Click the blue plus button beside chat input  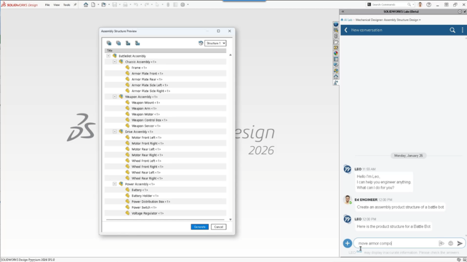pyautogui.click(x=347, y=243)
